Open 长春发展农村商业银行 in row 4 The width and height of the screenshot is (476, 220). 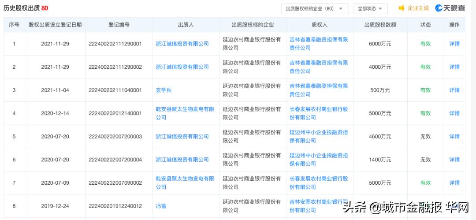point(319,113)
